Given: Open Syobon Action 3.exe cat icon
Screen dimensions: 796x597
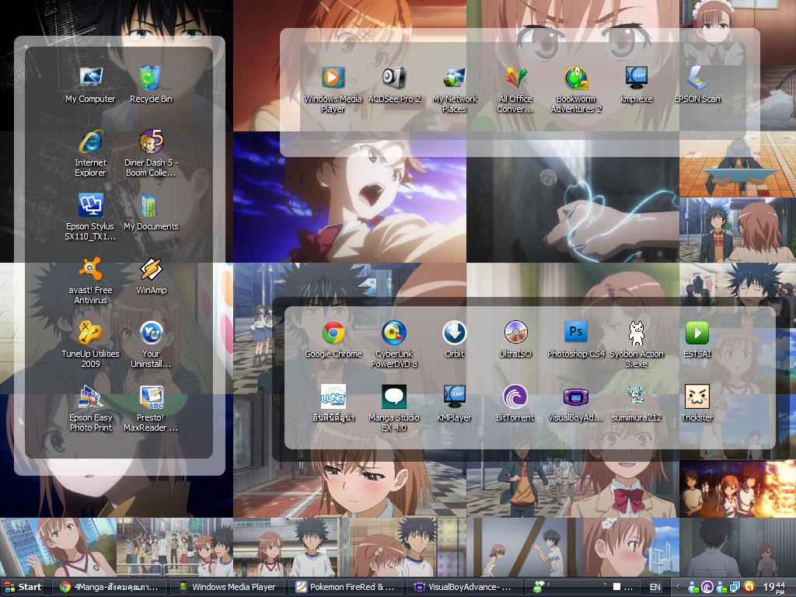Looking at the screenshot, I should [x=636, y=344].
